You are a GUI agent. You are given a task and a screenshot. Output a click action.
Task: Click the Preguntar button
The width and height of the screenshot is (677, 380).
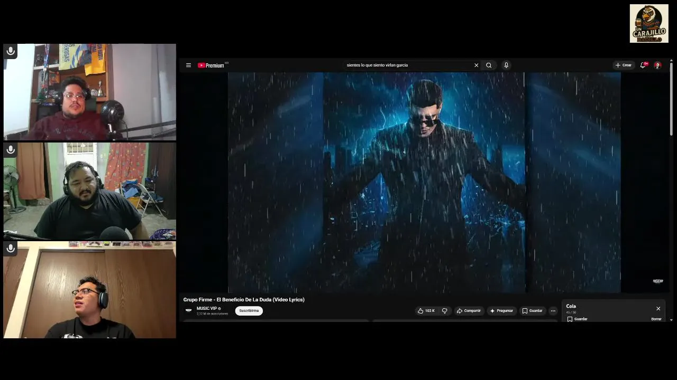click(x=501, y=311)
